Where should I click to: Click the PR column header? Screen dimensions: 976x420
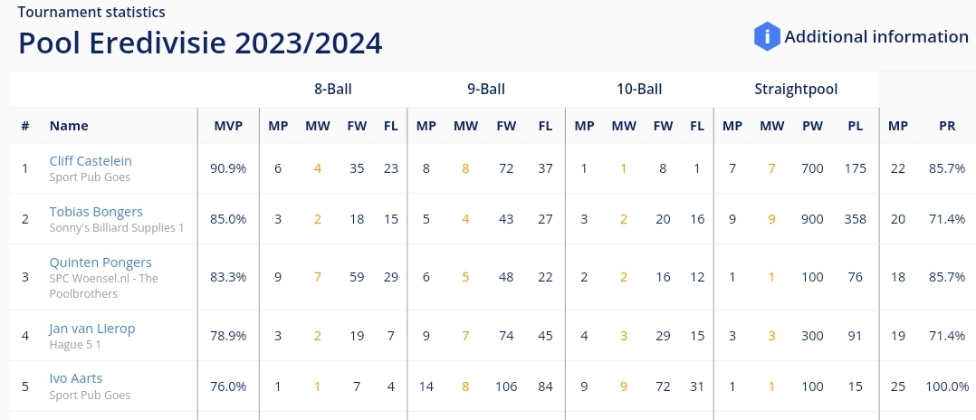point(947,126)
